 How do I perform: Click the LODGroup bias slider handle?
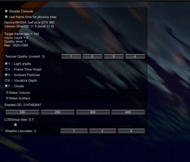pyautogui.click(x=16, y=125)
